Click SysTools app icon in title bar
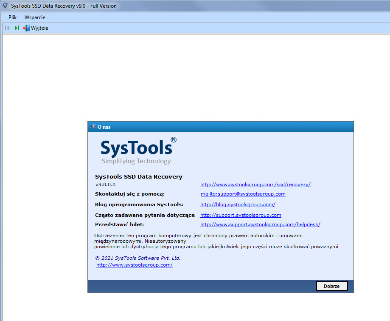 [x=5, y=6]
